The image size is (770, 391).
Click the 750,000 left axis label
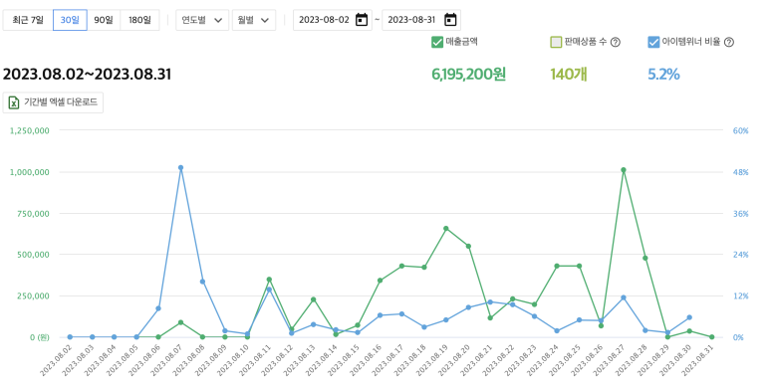coord(33,213)
